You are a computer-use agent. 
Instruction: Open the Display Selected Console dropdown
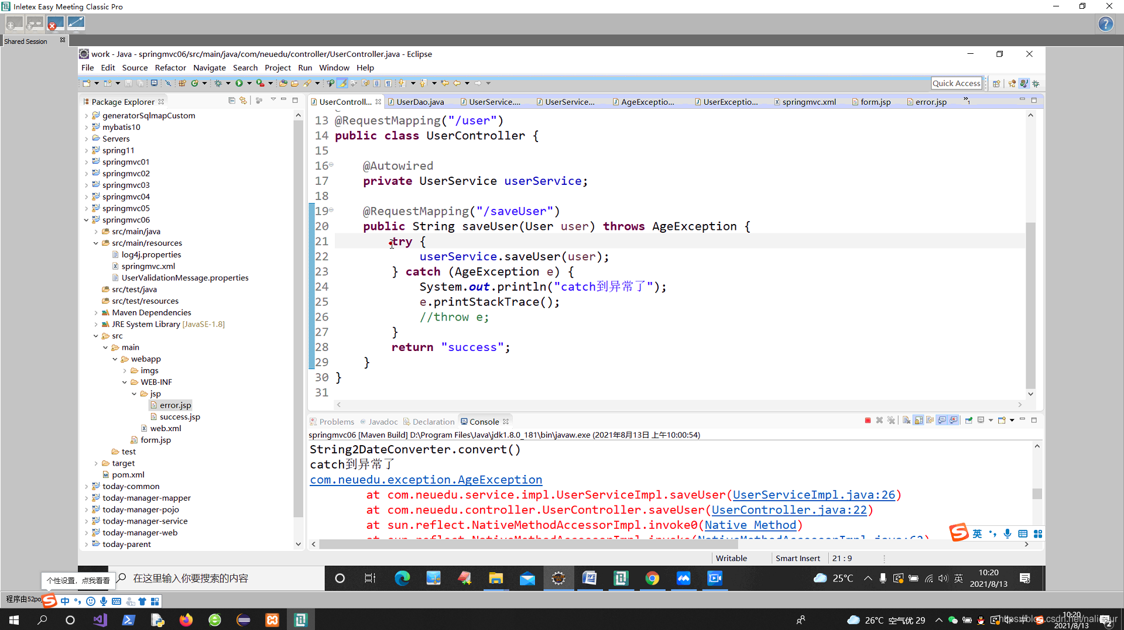tap(991, 421)
